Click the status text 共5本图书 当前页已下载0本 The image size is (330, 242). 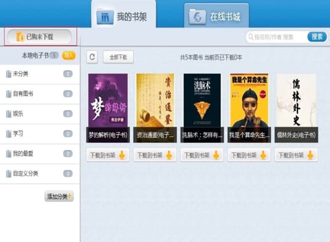tap(211, 57)
